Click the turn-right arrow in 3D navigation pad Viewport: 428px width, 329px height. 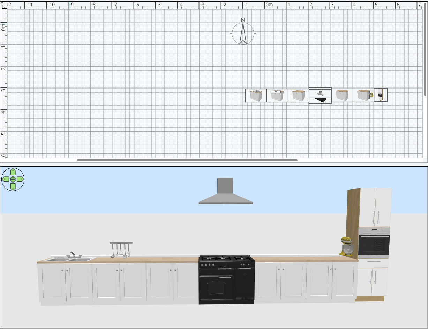pyautogui.click(x=21, y=179)
